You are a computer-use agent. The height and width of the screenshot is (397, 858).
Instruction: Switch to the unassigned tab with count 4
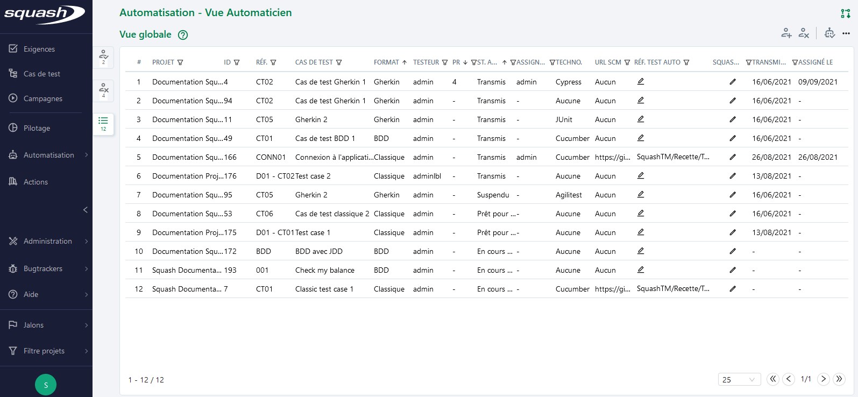coord(103,90)
